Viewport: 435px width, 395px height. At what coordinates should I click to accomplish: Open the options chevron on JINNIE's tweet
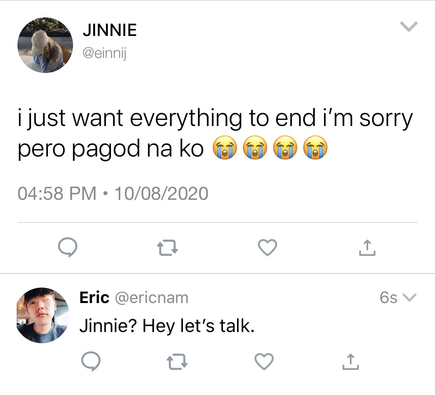[x=409, y=27]
